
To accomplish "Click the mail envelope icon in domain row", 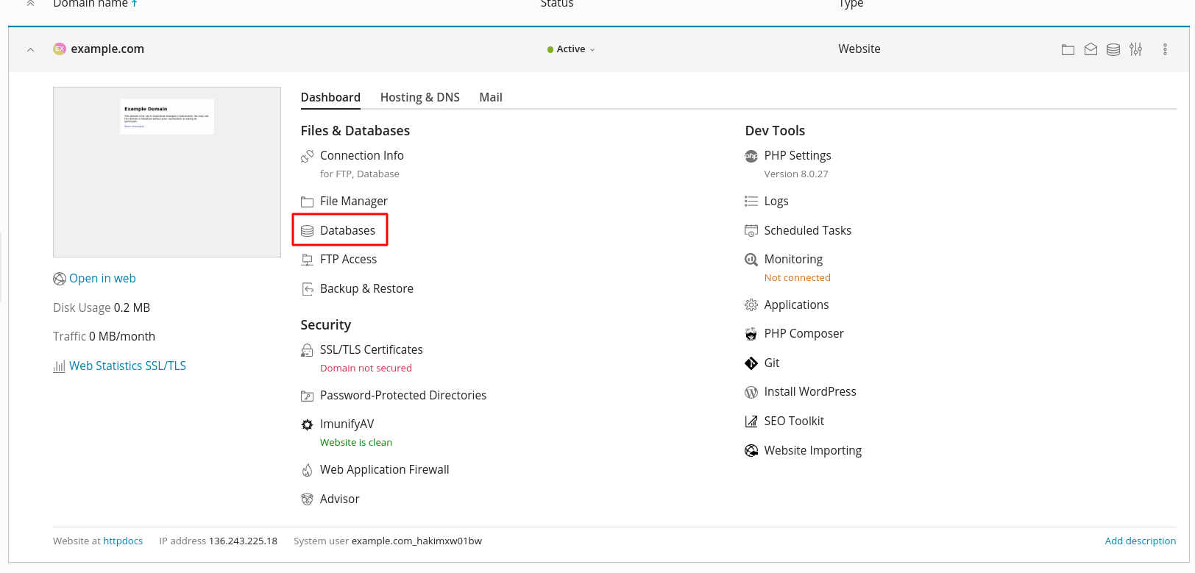I will (x=1091, y=49).
